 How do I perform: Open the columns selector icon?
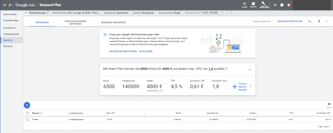pyautogui.click(x=329, y=104)
